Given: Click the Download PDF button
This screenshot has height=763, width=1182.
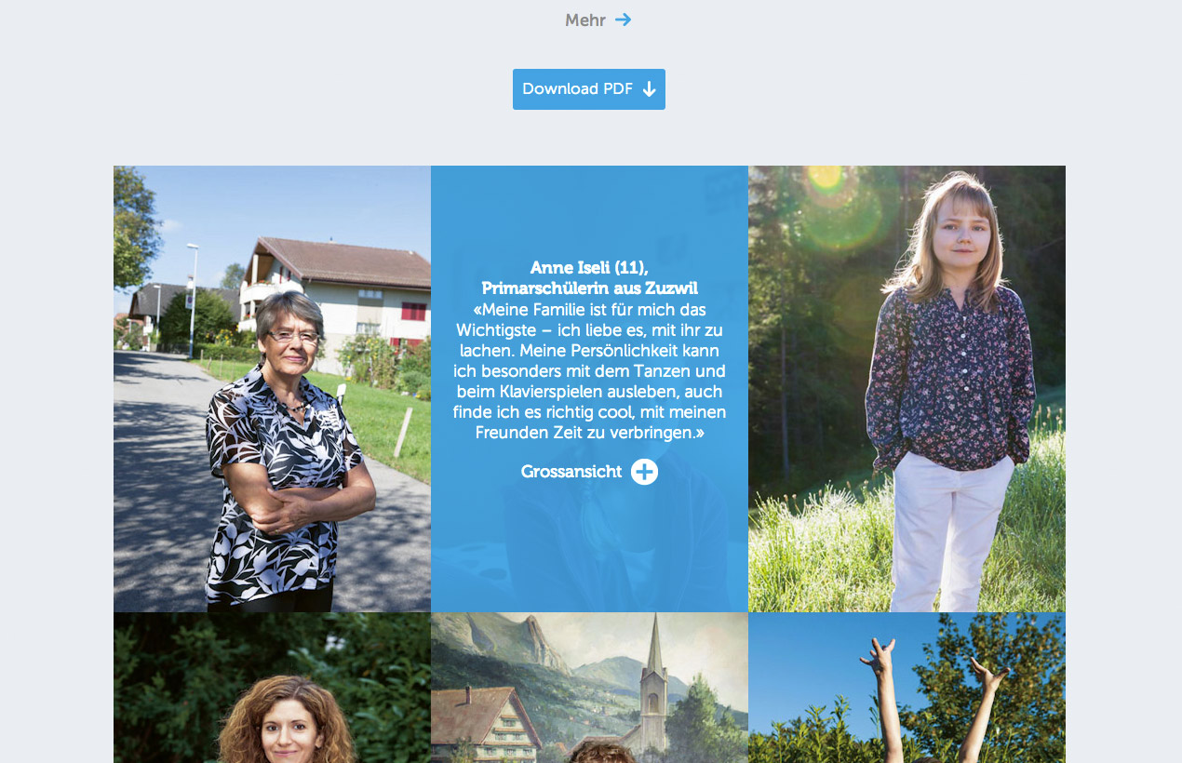Looking at the screenshot, I should pos(589,89).
